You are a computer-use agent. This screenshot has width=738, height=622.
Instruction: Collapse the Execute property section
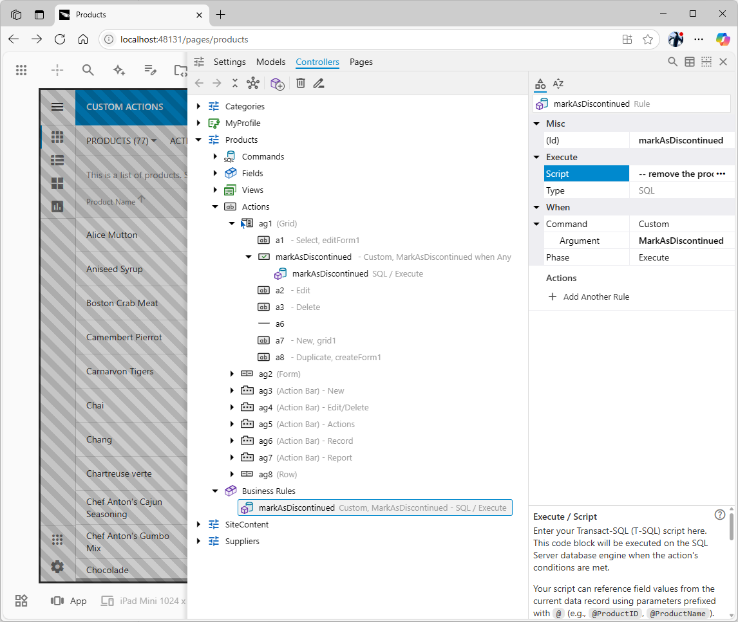536,157
